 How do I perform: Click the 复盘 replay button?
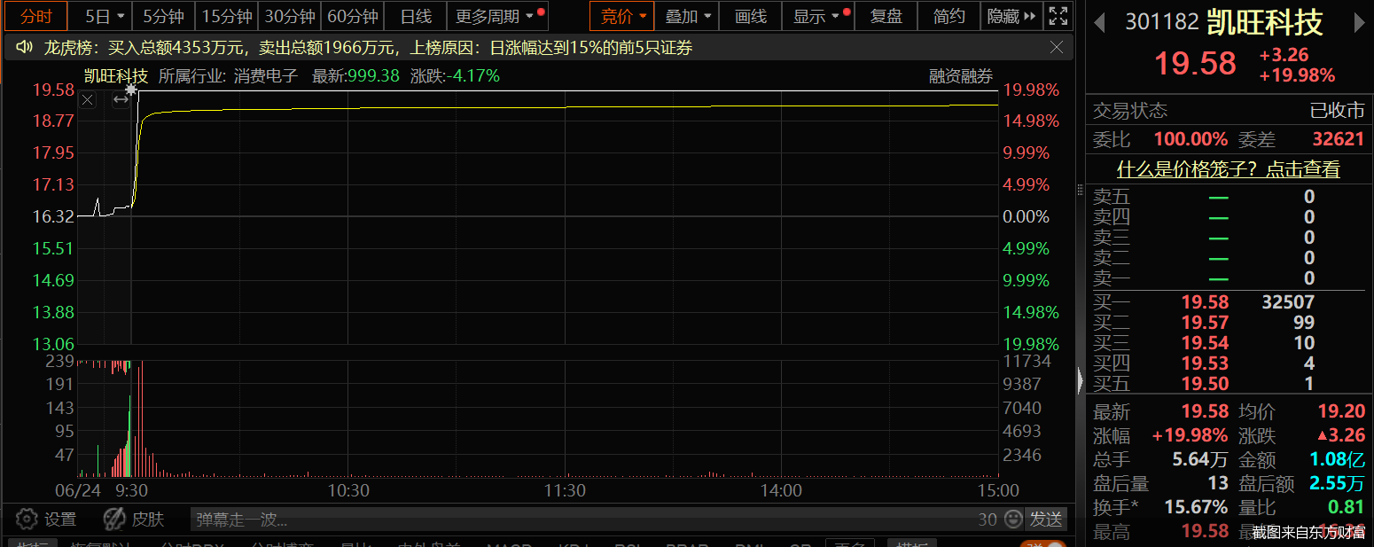tap(886, 16)
